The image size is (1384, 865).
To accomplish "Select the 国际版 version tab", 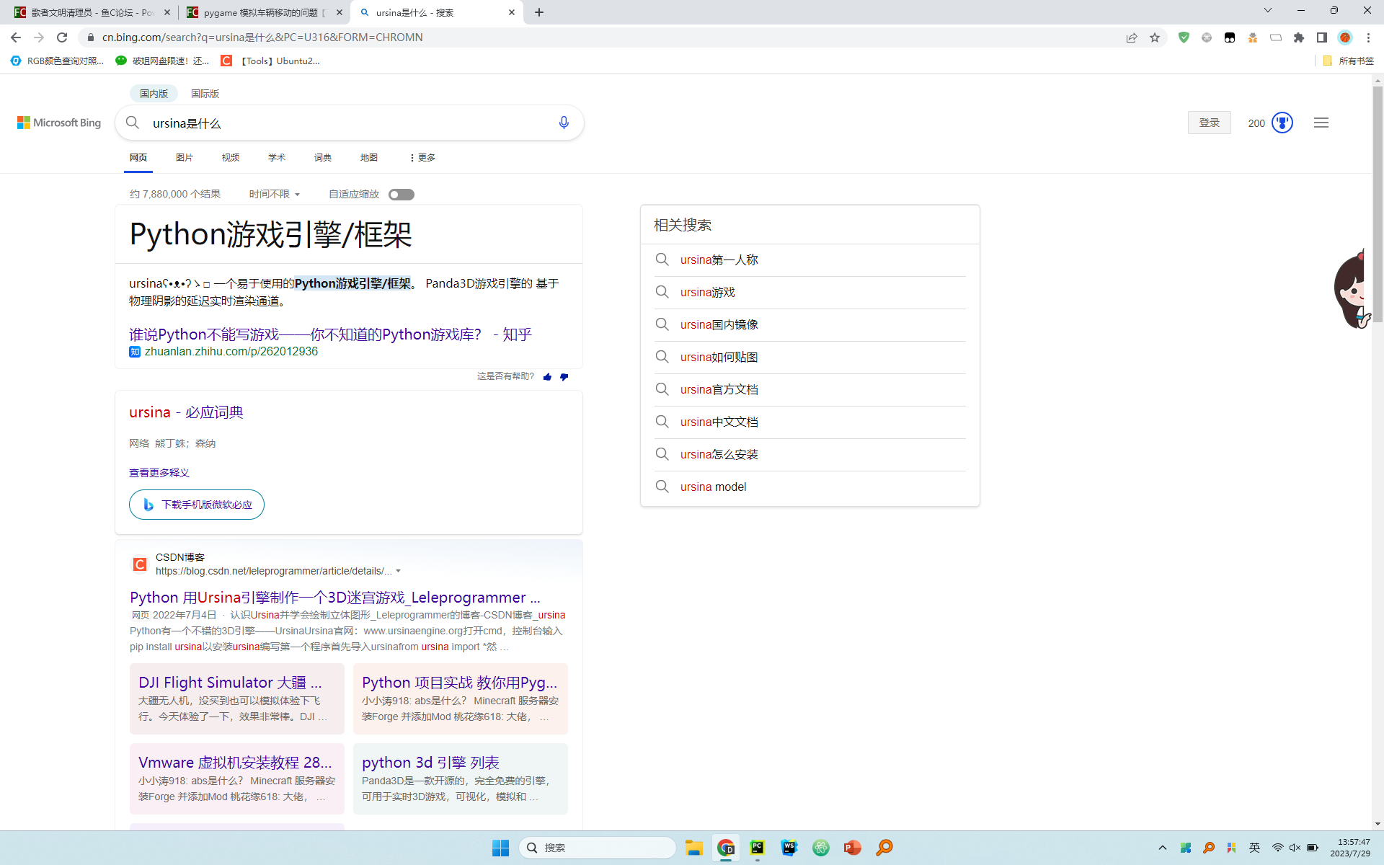I will [205, 94].
